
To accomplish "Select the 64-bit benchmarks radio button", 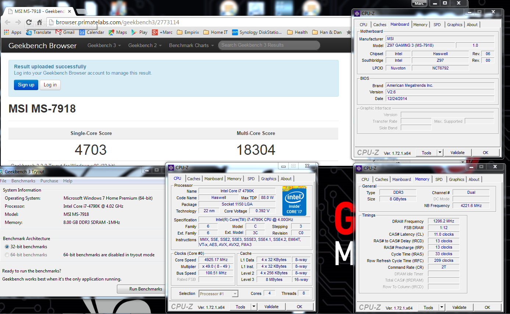I will tap(7, 255).
